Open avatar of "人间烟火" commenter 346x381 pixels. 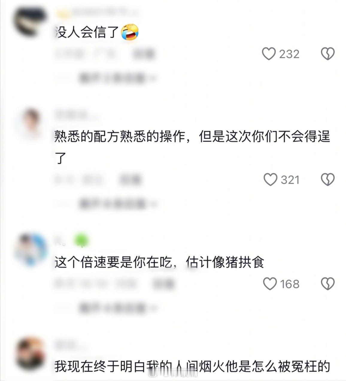[x=31, y=353]
